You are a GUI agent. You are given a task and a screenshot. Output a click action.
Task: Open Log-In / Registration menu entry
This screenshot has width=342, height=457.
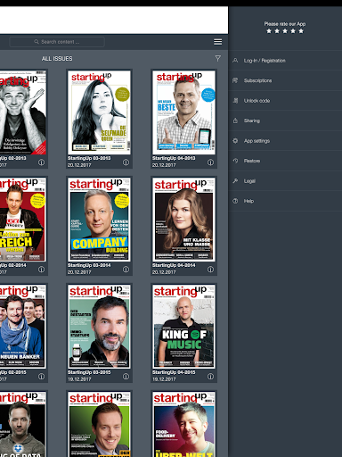[285, 61]
